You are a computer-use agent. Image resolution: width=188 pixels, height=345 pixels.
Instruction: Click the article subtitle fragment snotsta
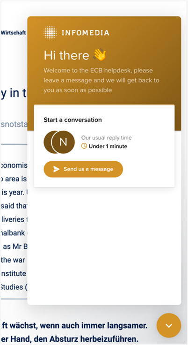click(14, 124)
